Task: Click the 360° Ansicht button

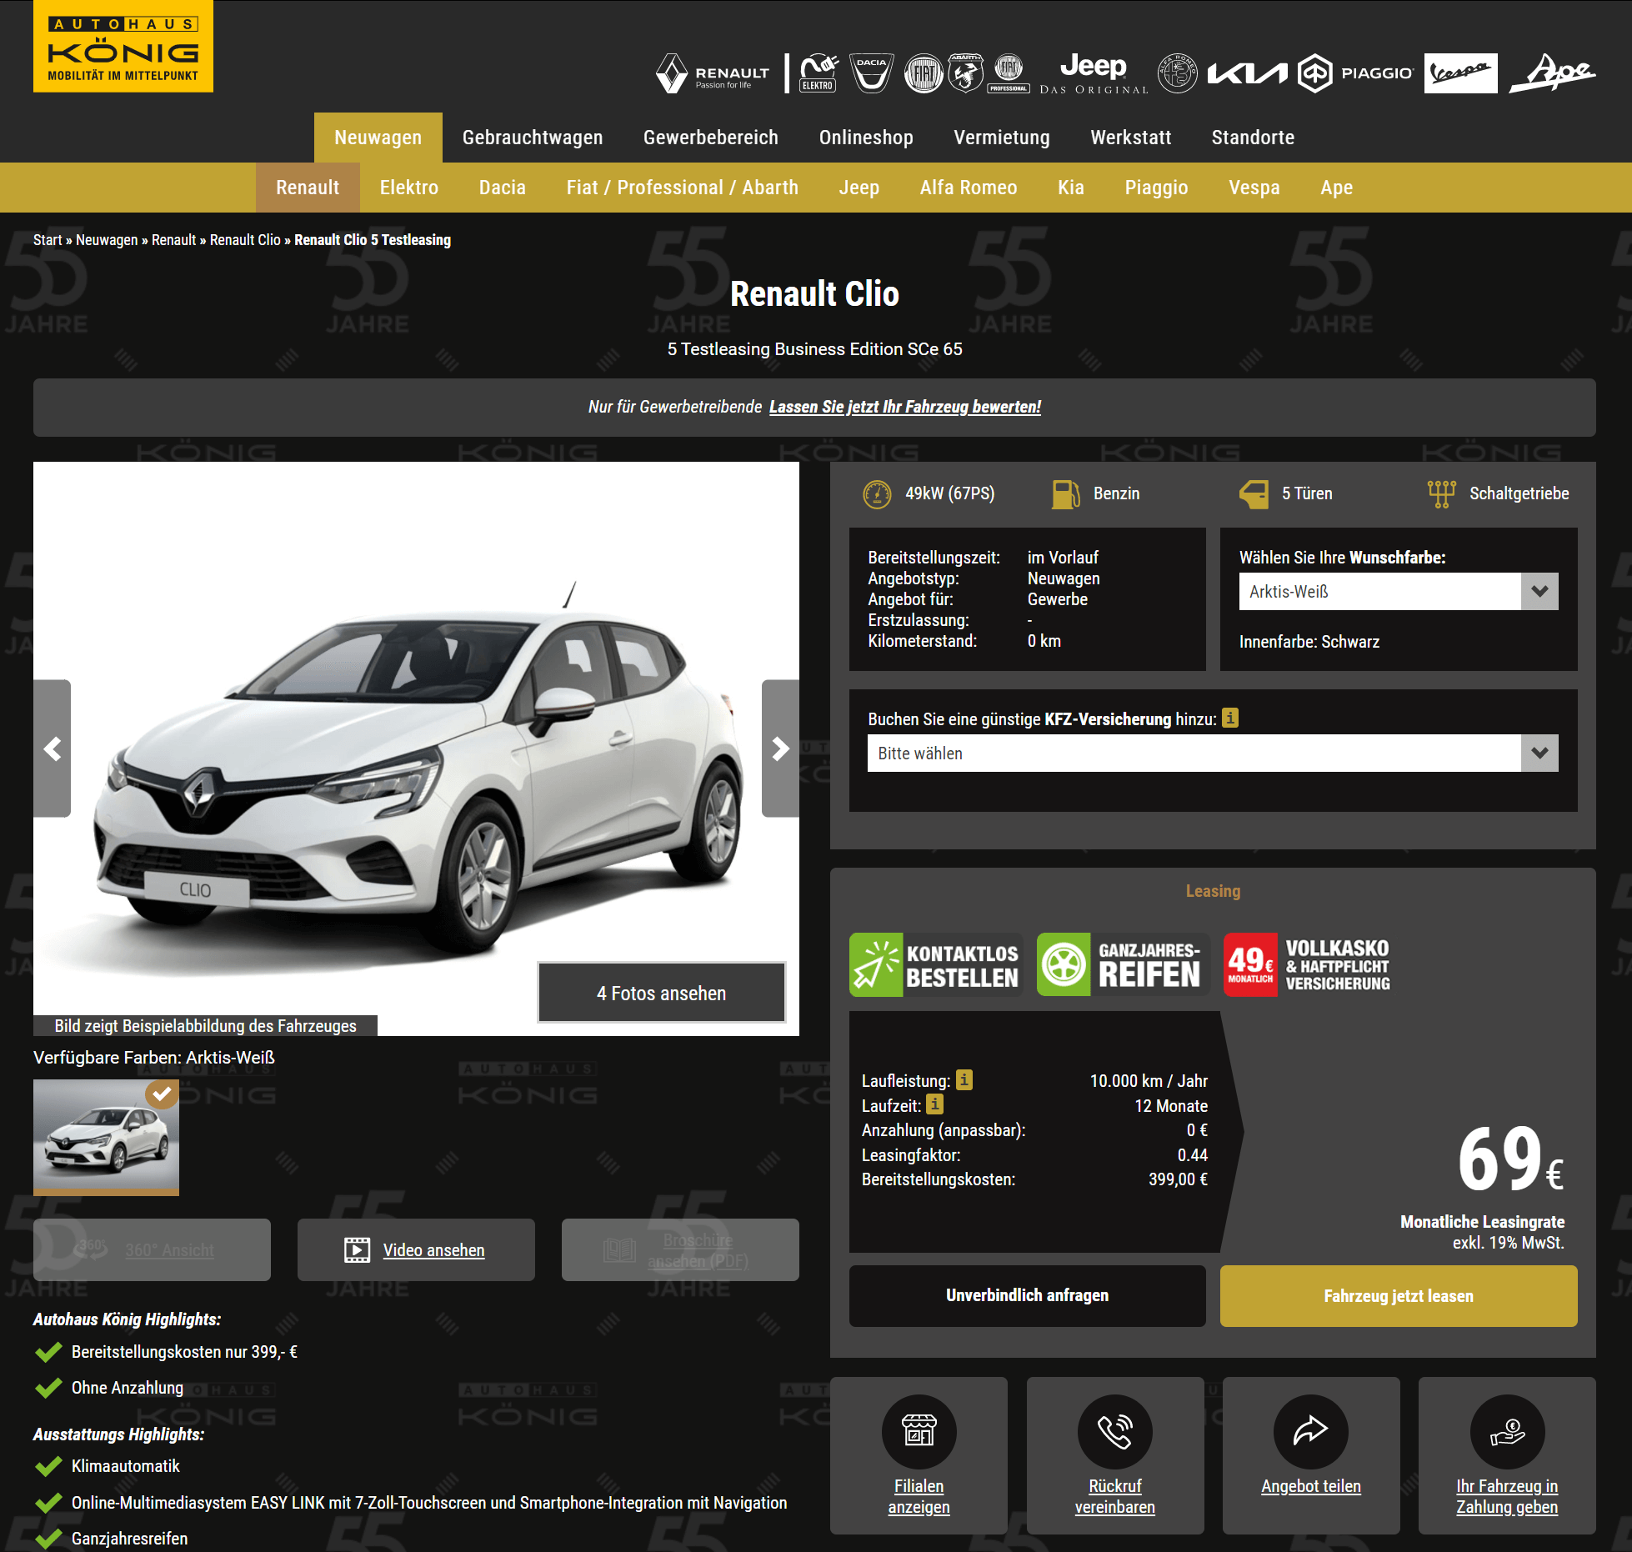Action: click(152, 1249)
